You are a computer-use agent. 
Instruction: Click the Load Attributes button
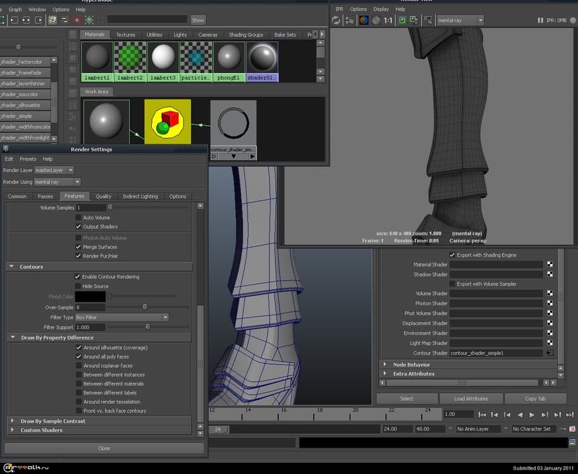(470, 399)
